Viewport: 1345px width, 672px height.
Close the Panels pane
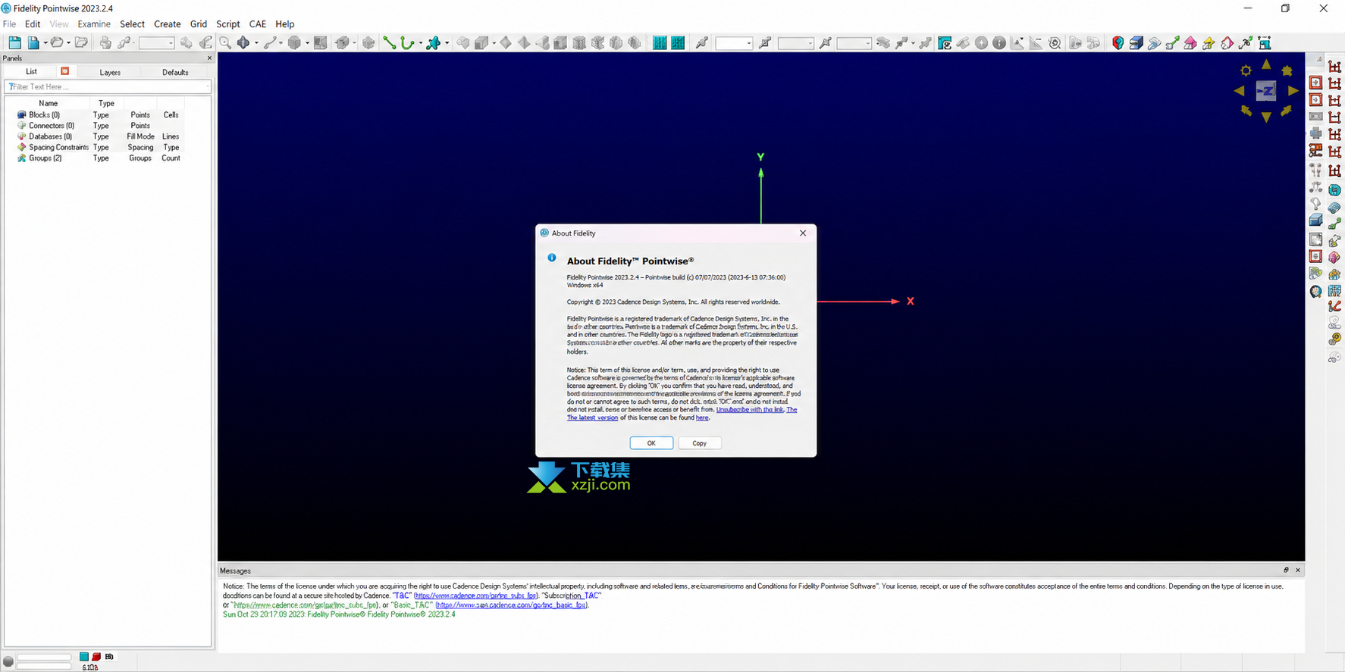coord(210,58)
